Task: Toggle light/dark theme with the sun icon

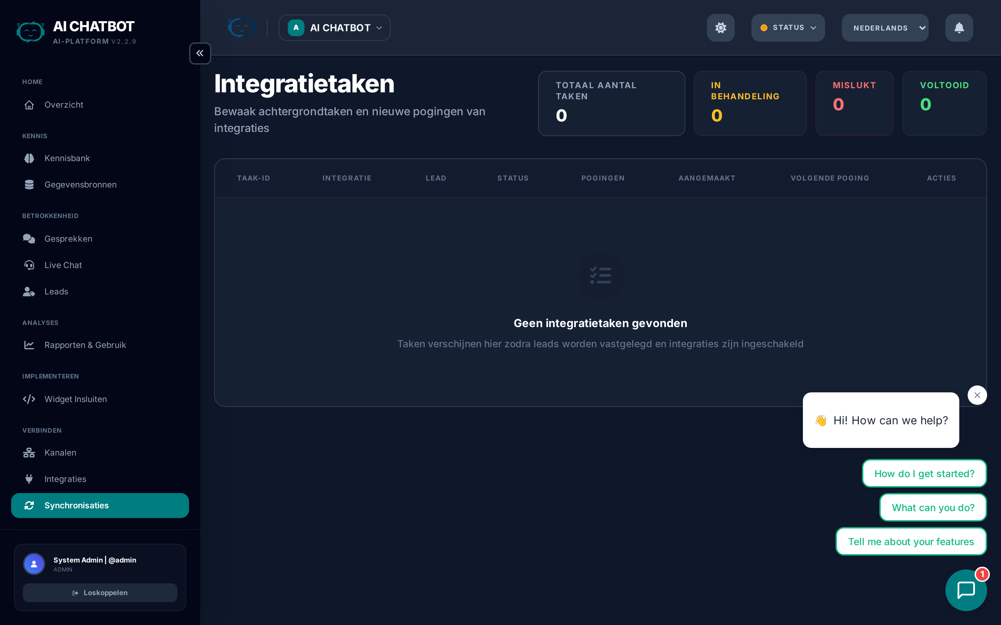Action: [x=721, y=28]
